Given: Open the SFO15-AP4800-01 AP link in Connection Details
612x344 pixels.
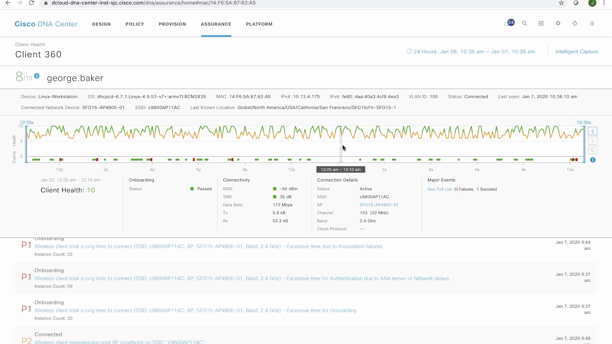Looking at the screenshot, I should tap(379, 205).
